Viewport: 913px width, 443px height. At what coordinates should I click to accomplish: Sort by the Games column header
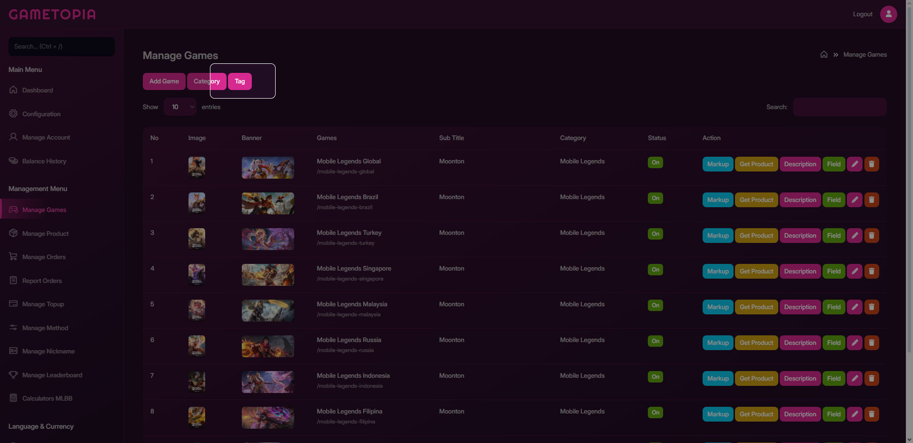[327, 138]
